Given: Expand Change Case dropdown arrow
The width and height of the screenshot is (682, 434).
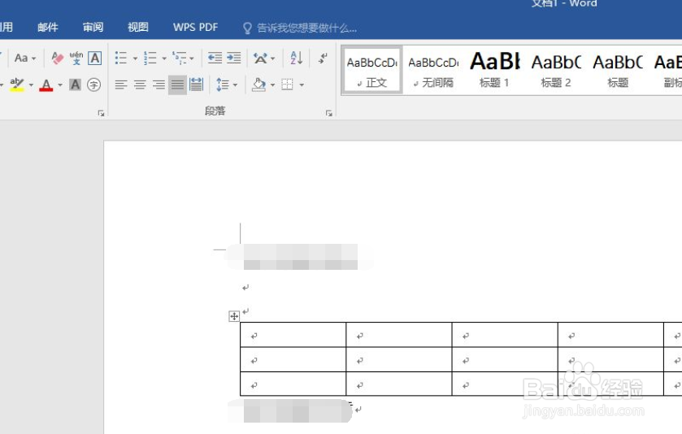Looking at the screenshot, I should point(34,59).
